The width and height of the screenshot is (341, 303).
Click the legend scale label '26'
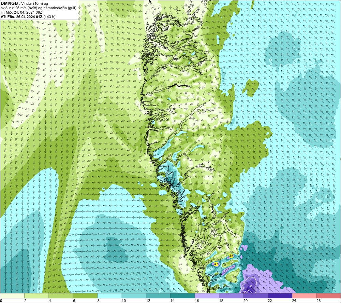[x=318, y=301]
